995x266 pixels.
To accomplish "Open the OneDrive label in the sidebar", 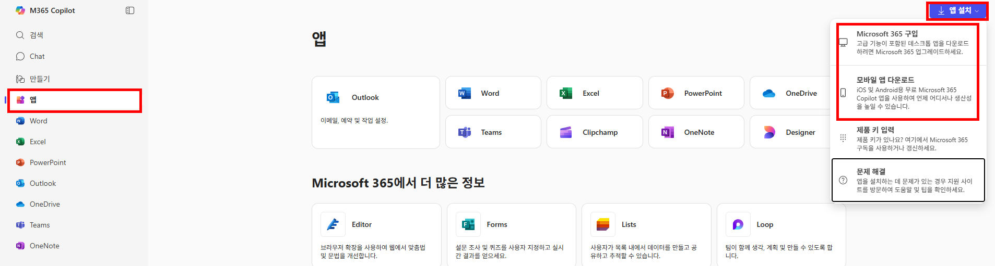I will 45,204.
